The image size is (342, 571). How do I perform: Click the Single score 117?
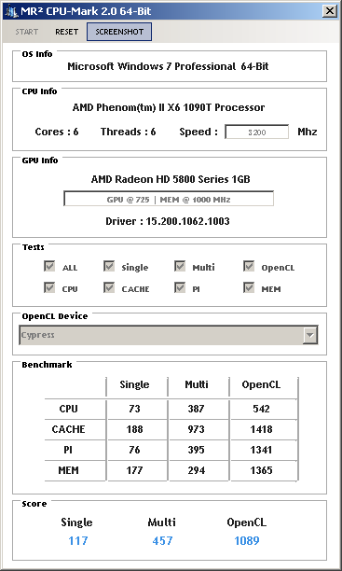pyautogui.click(x=78, y=540)
